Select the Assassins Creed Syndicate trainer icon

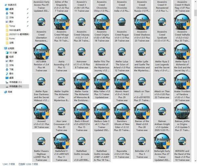pyautogui.click(x=162, y=22)
